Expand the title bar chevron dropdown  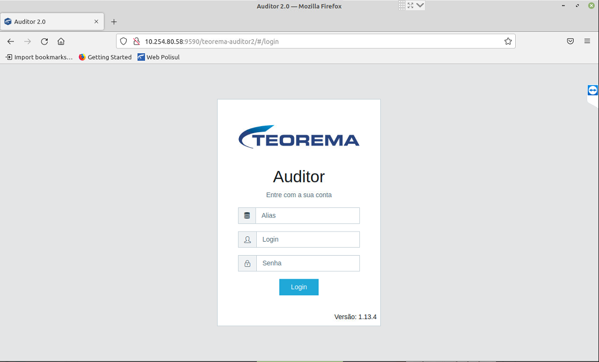coord(420,5)
